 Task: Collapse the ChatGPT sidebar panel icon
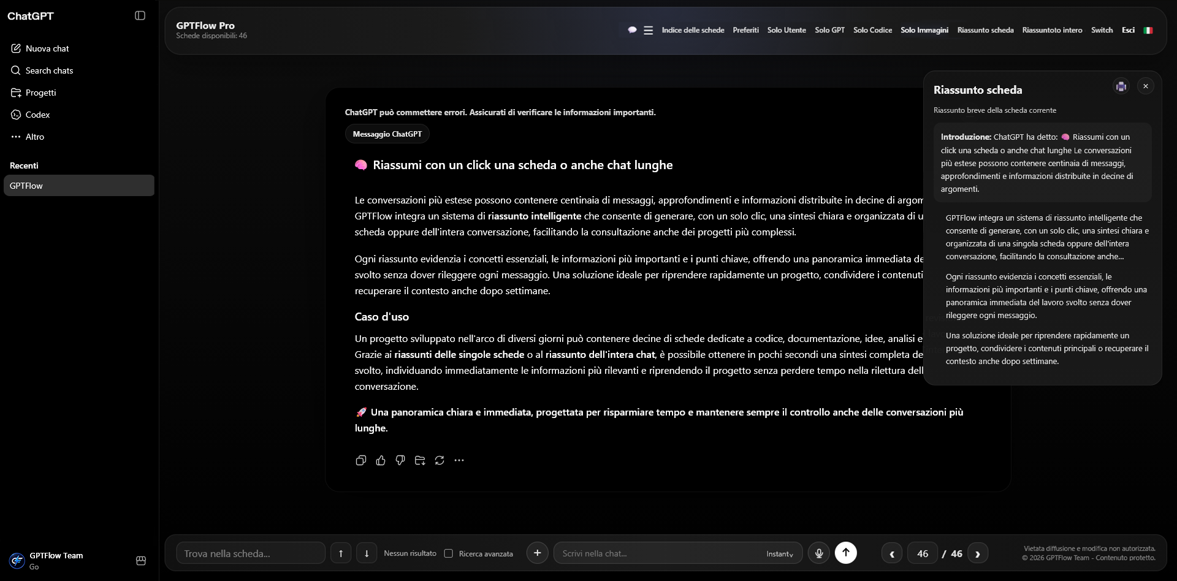tap(140, 15)
